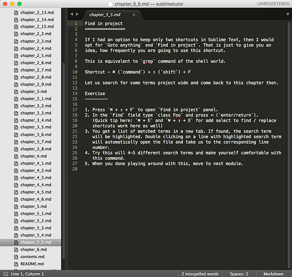Open chapter_4_2.md from the sidebar

point(36,171)
